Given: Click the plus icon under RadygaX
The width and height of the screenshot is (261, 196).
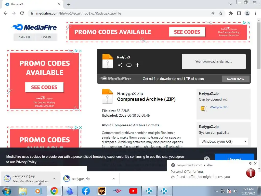Looking at the screenshot, I should pos(137,65).
